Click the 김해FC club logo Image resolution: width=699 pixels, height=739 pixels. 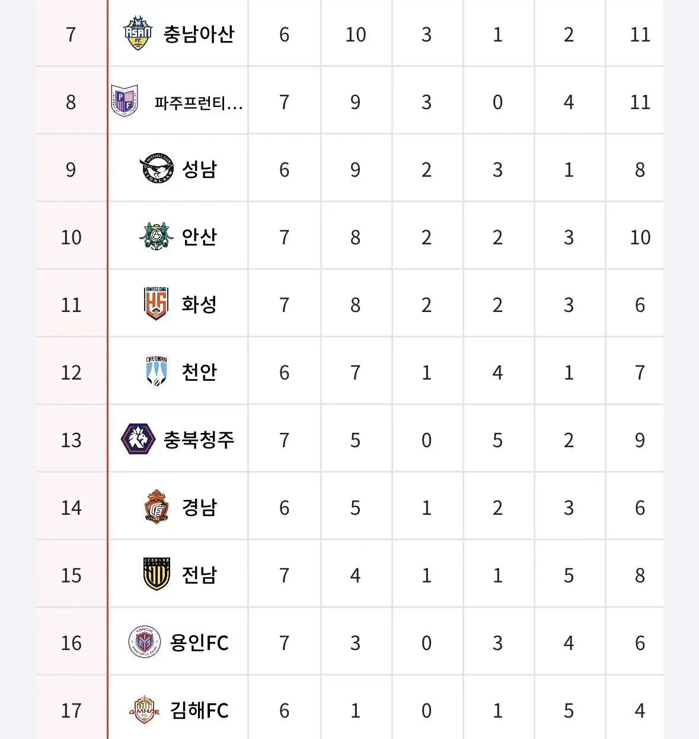tap(144, 710)
